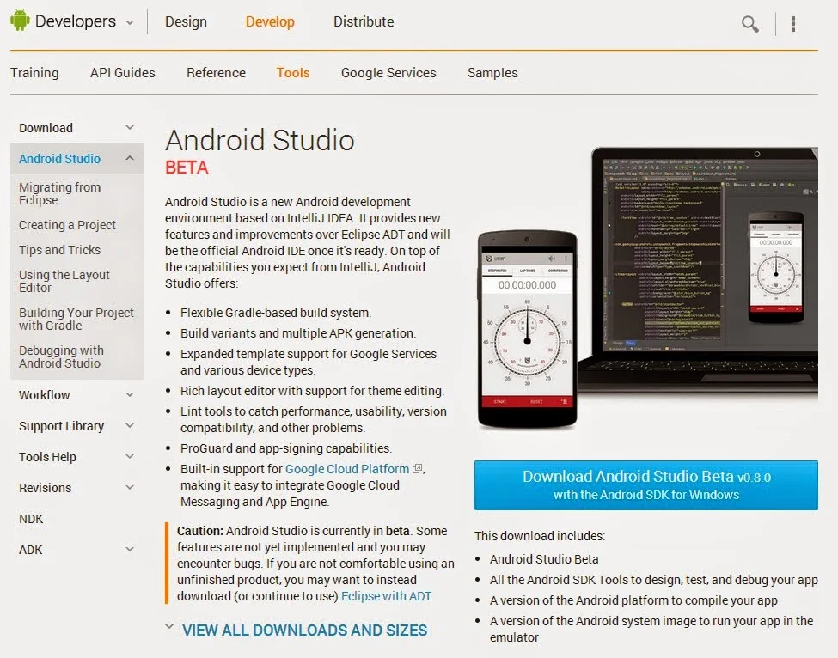Open the vertical three-dot overflow menu
This screenshot has height=658, width=838.
point(793,23)
